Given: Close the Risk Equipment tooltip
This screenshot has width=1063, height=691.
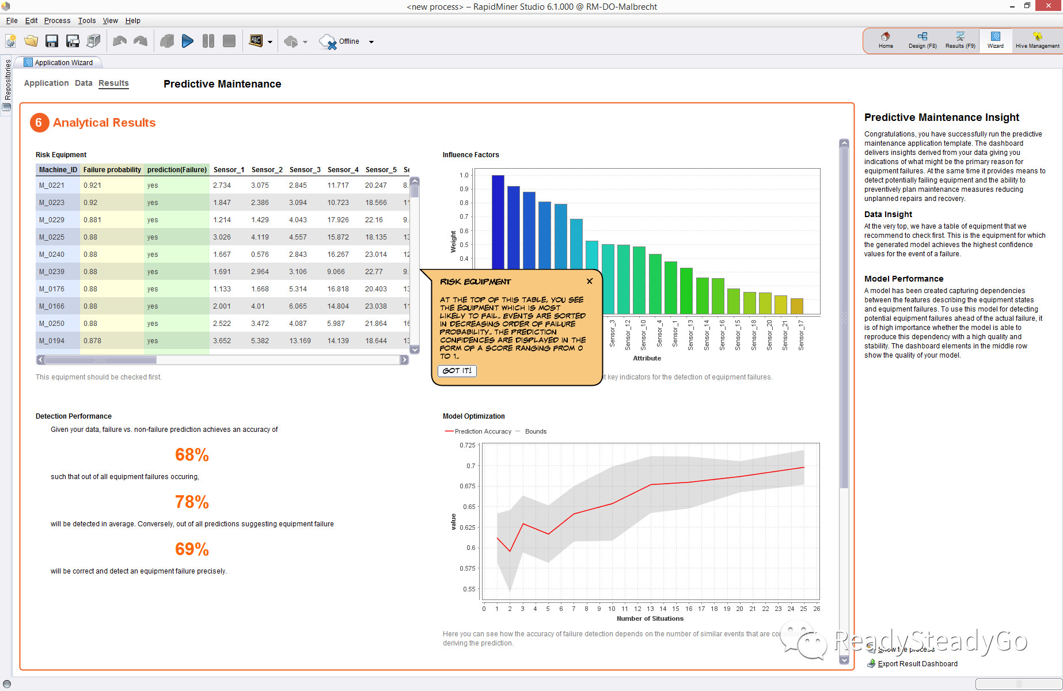Looking at the screenshot, I should (590, 281).
